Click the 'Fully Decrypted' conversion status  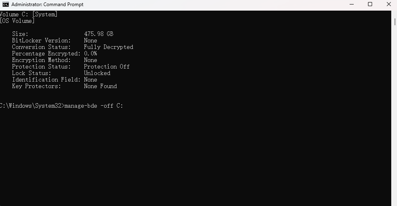click(108, 47)
